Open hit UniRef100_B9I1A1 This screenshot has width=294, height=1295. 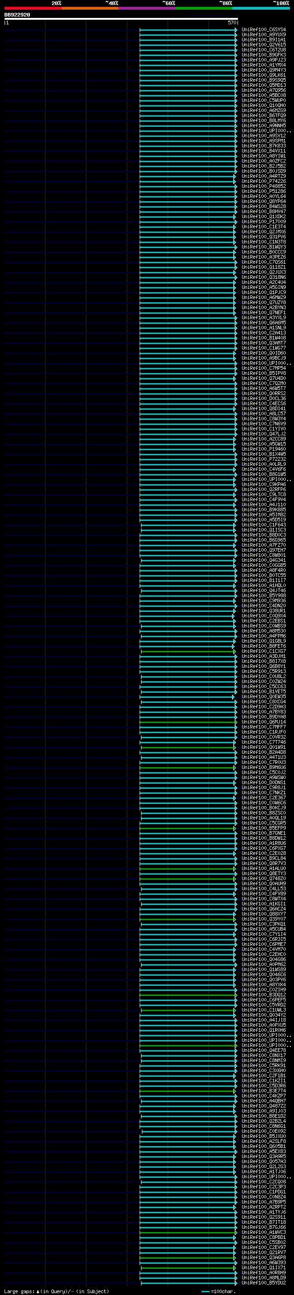(x=263, y=40)
